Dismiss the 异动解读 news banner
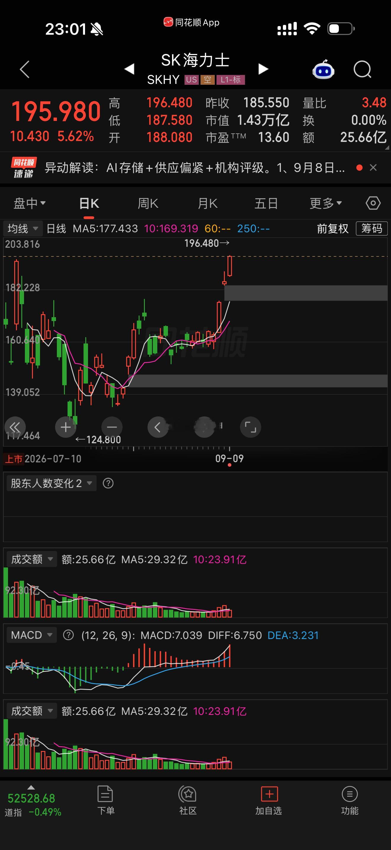 pos(373,168)
